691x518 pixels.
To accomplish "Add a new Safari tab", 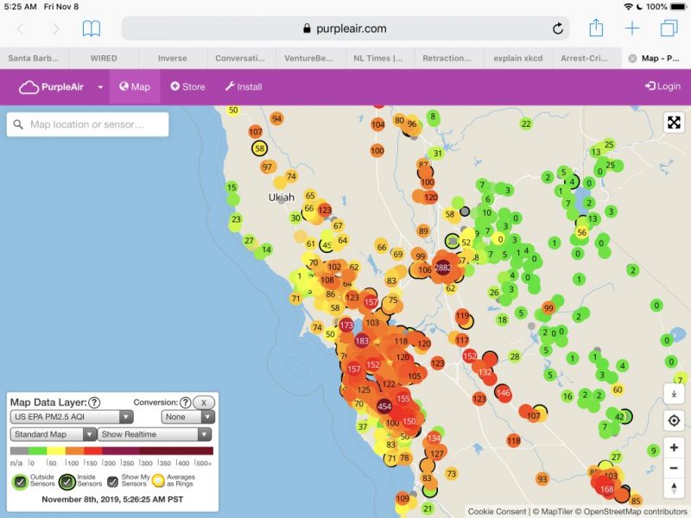I will coord(632,28).
